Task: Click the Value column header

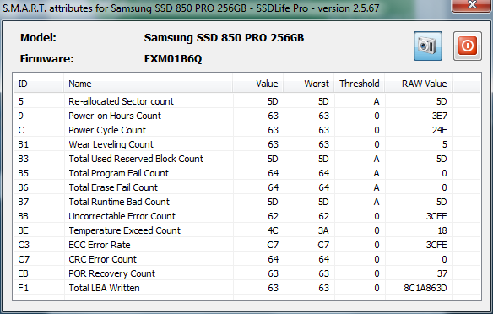Action: point(257,84)
